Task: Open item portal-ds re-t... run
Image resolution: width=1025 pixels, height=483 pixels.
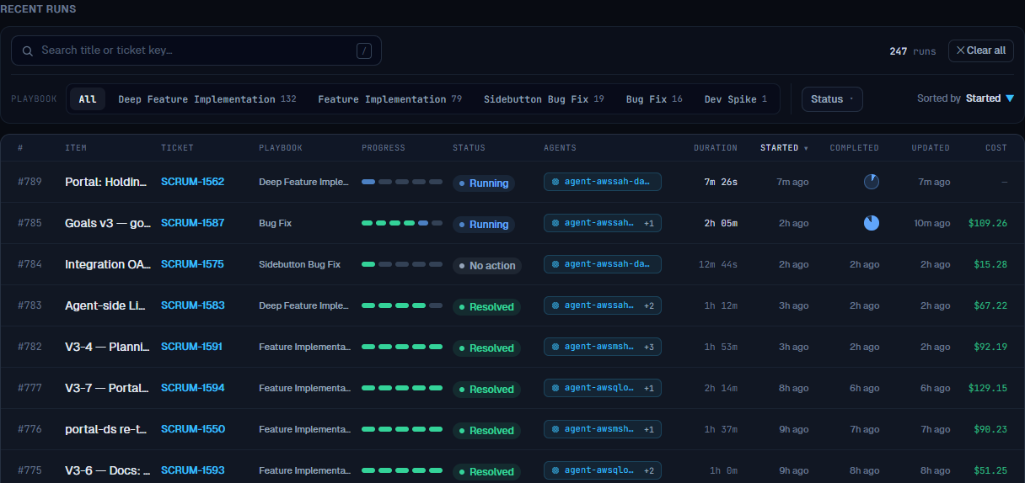Action: click(107, 429)
